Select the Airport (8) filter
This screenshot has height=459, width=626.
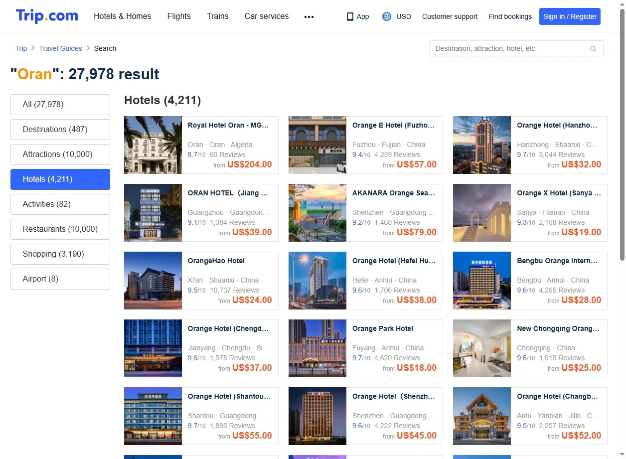(60, 279)
